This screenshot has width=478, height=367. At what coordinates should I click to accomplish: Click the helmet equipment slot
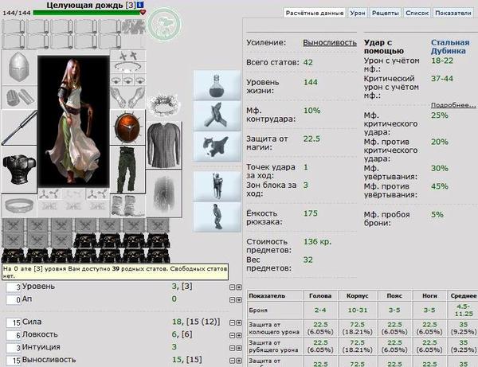19,68
